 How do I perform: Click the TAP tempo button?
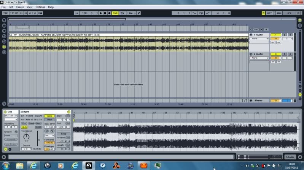5,13
